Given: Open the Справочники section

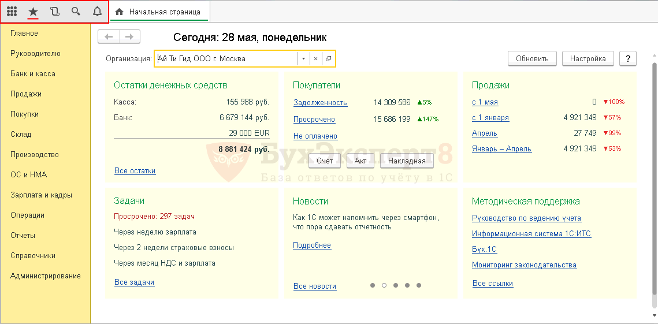Looking at the screenshot, I should point(33,256).
